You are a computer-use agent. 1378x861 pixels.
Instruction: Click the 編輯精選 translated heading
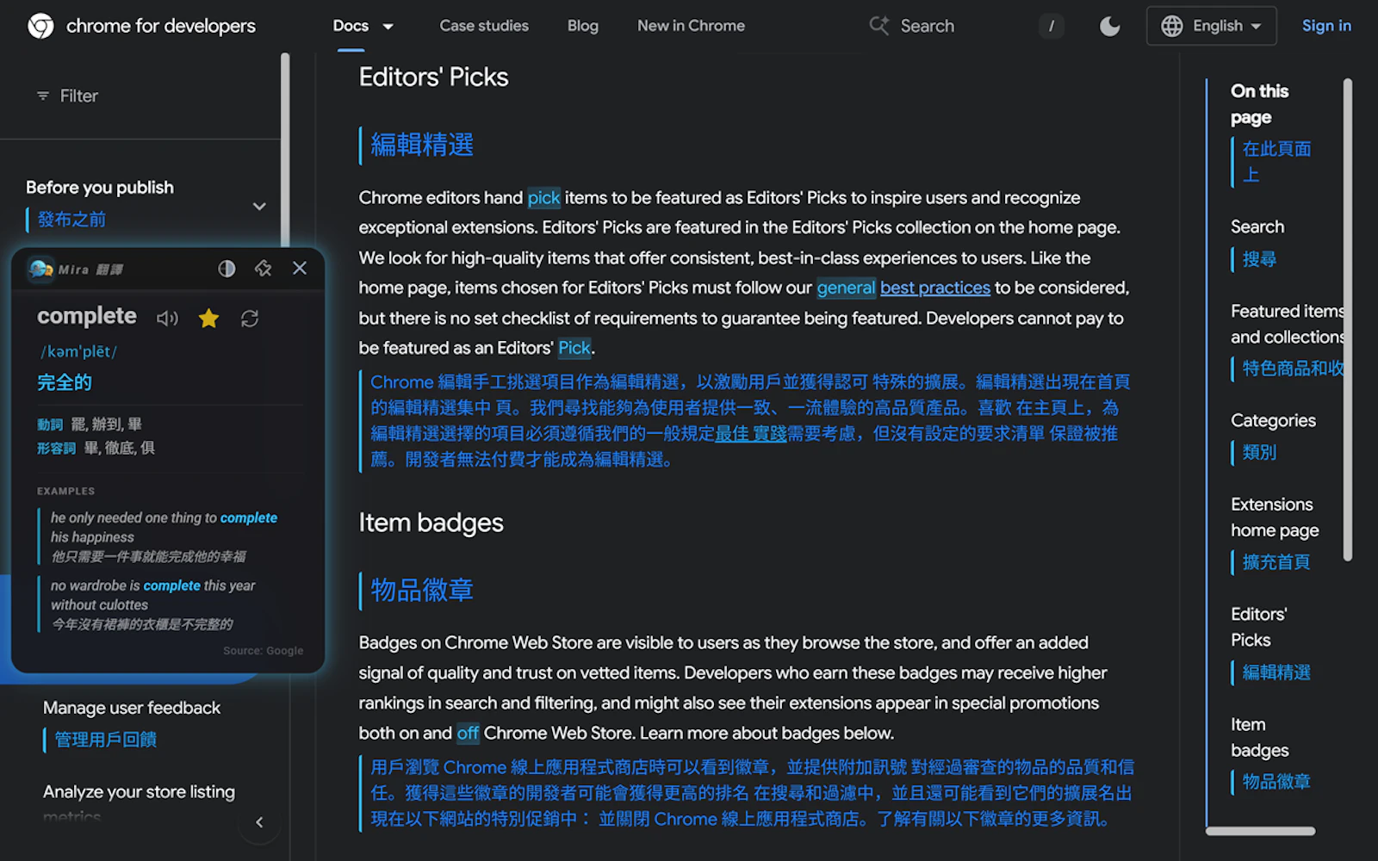coord(422,145)
